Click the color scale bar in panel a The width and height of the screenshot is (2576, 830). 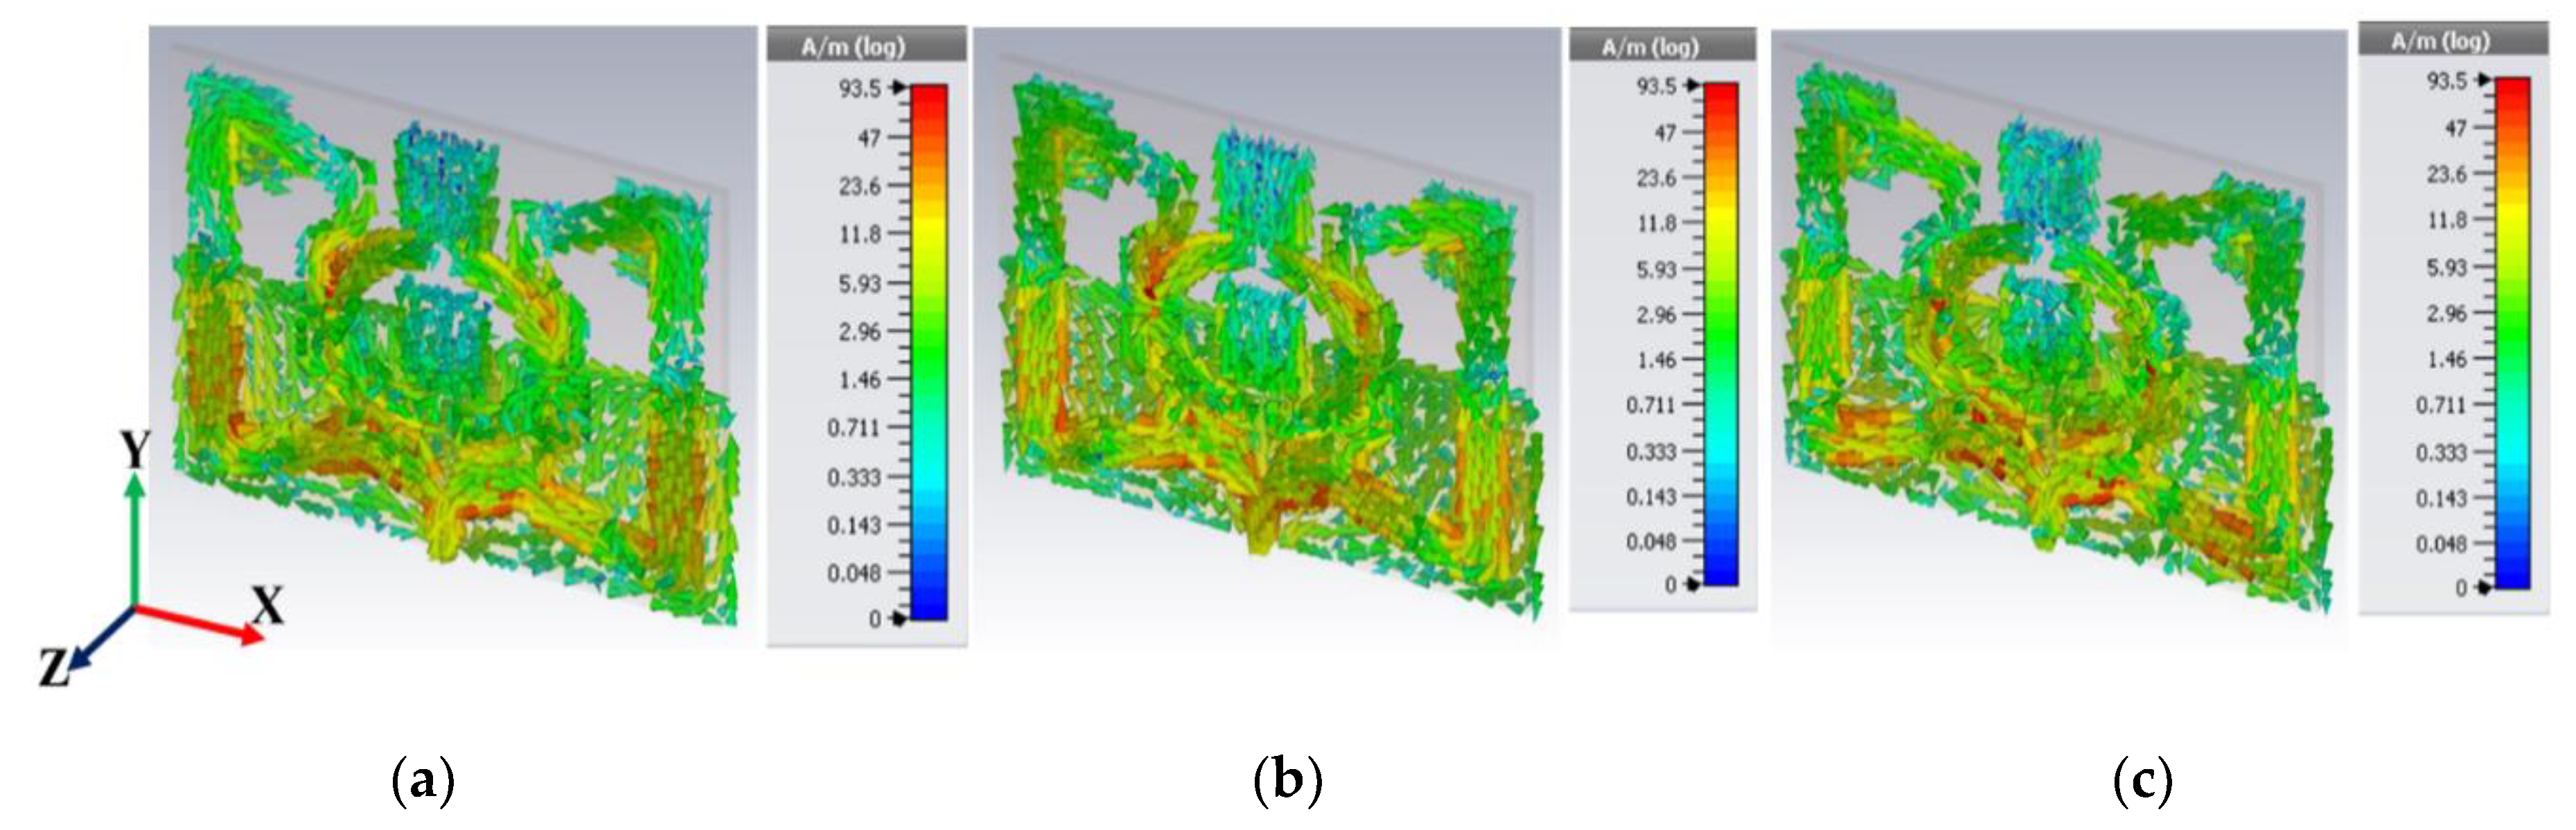(x=929, y=352)
